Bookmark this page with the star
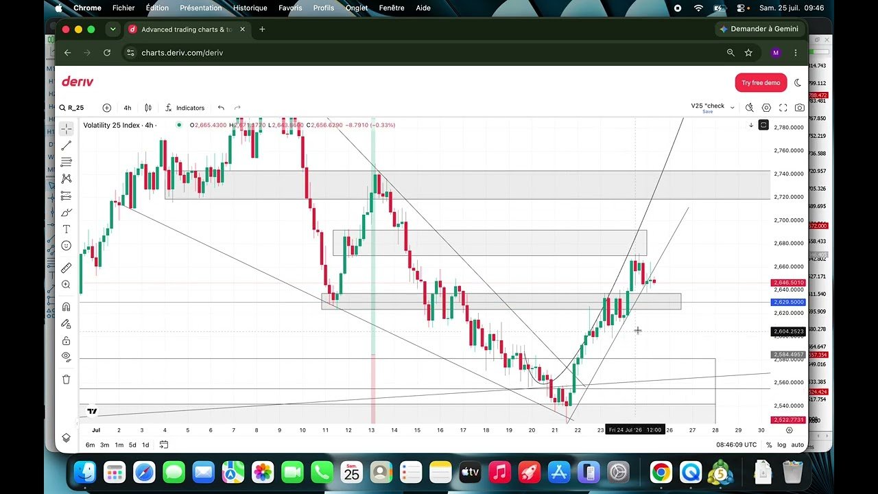The image size is (878, 494). coord(748,53)
